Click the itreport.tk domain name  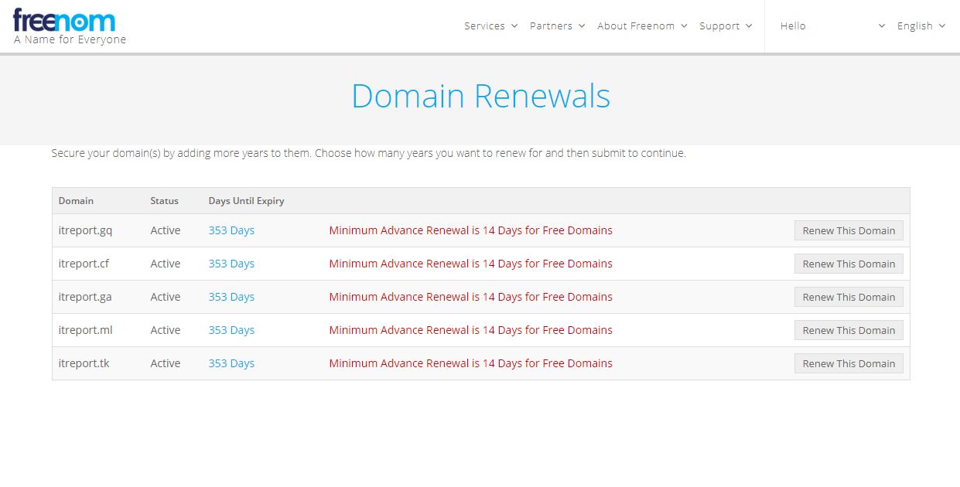tap(84, 363)
